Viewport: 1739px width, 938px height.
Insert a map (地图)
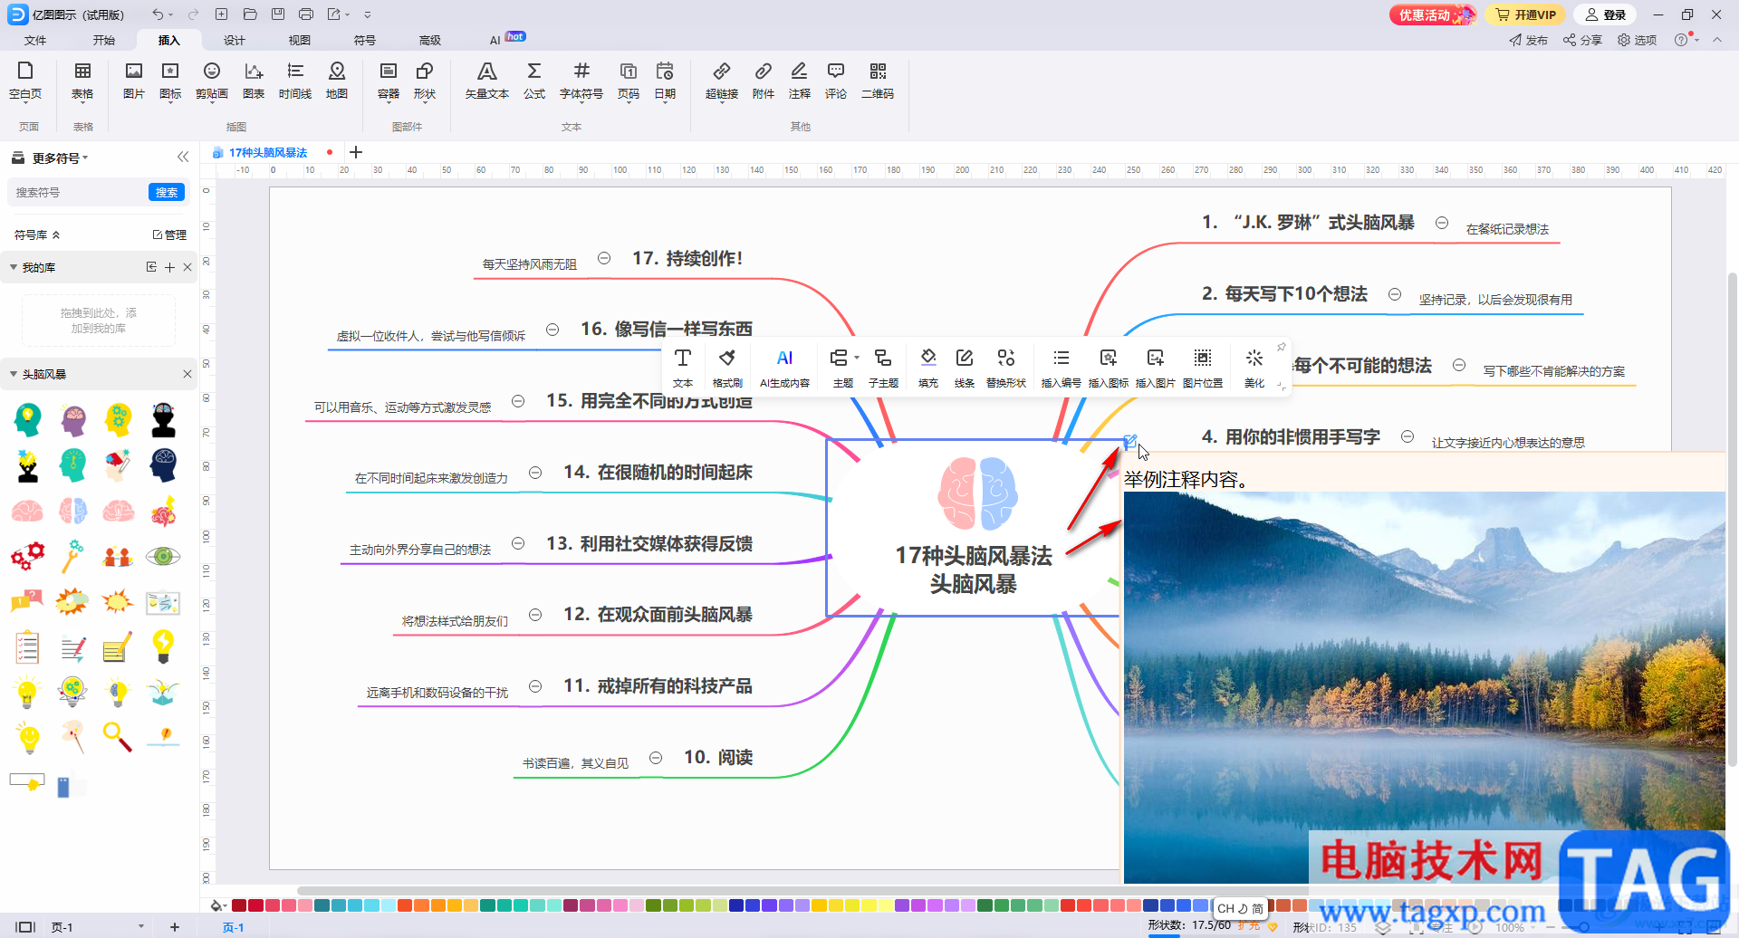[337, 80]
